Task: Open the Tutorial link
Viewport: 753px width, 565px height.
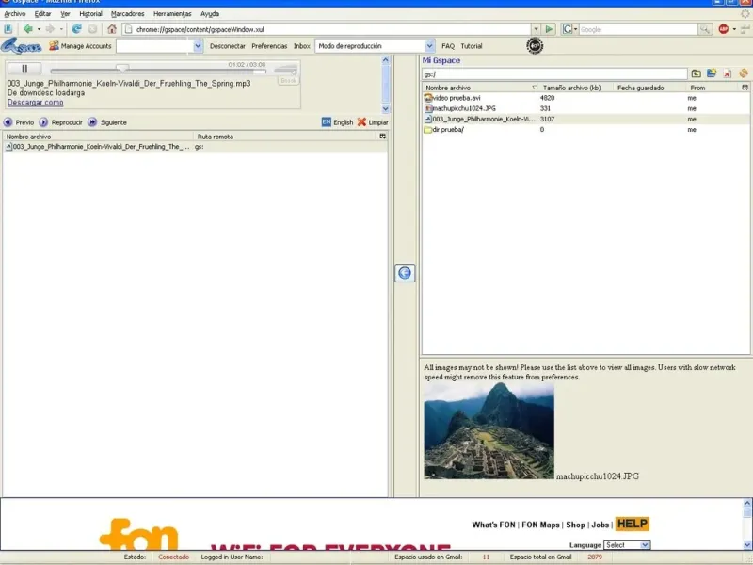Action: tap(472, 46)
